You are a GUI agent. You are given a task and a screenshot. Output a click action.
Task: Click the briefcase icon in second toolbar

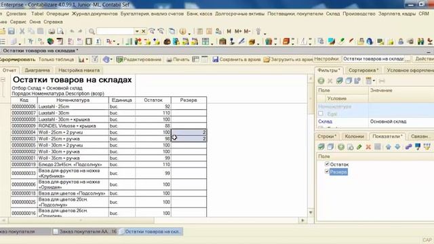point(222,41)
